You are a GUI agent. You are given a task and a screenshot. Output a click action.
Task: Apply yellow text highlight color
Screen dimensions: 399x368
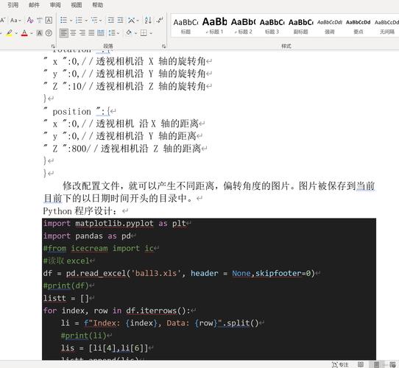[x=10, y=33]
